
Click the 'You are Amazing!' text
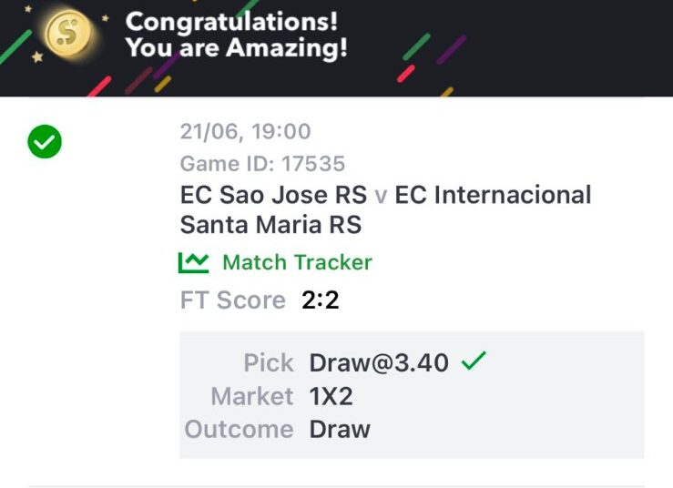(237, 47)
